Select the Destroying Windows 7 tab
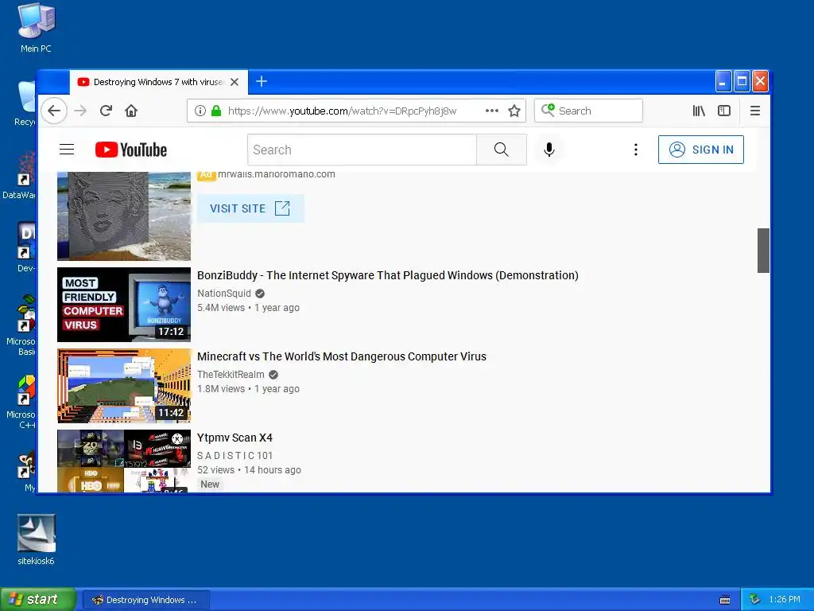 click(158, 82)
